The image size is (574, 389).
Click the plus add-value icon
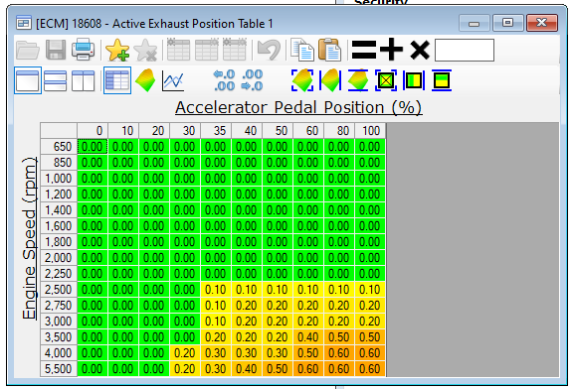(391, 50)
